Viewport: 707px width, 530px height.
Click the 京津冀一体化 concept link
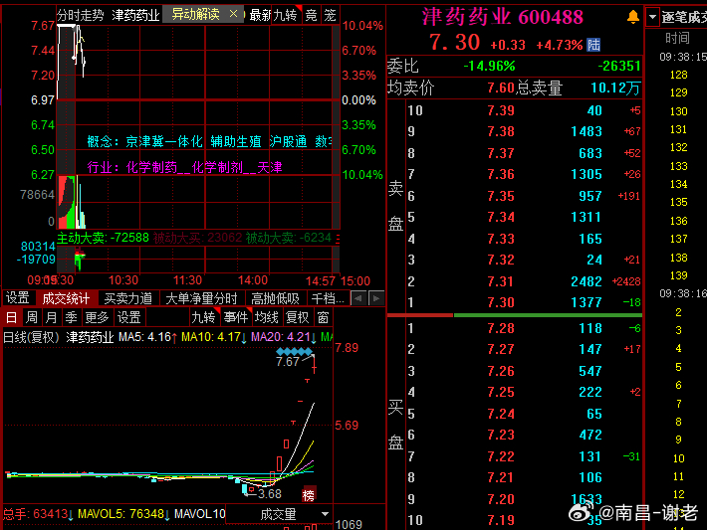click(164, 142)
